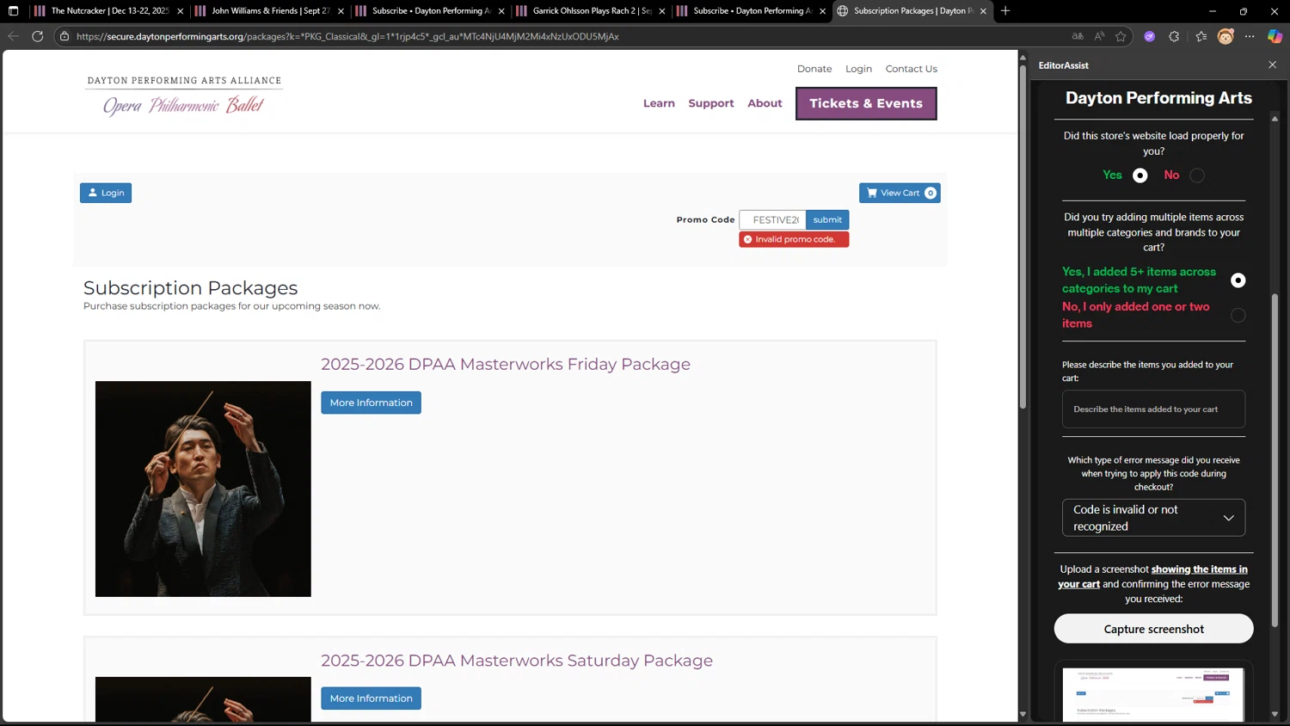The image size is (1290, 726).
Task: Open the Support menu
Action: click(711, 103)
